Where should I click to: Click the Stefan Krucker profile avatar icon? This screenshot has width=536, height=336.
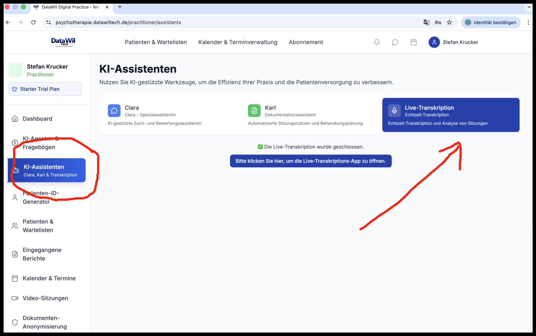click(434, 42)
